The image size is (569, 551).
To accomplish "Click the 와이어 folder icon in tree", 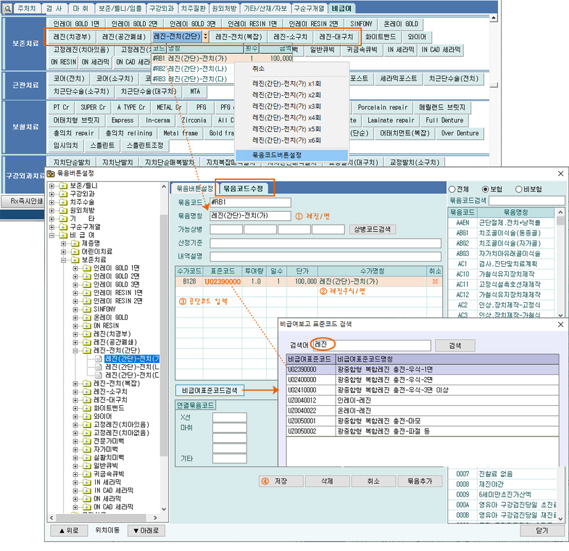I will coord(86,417).
